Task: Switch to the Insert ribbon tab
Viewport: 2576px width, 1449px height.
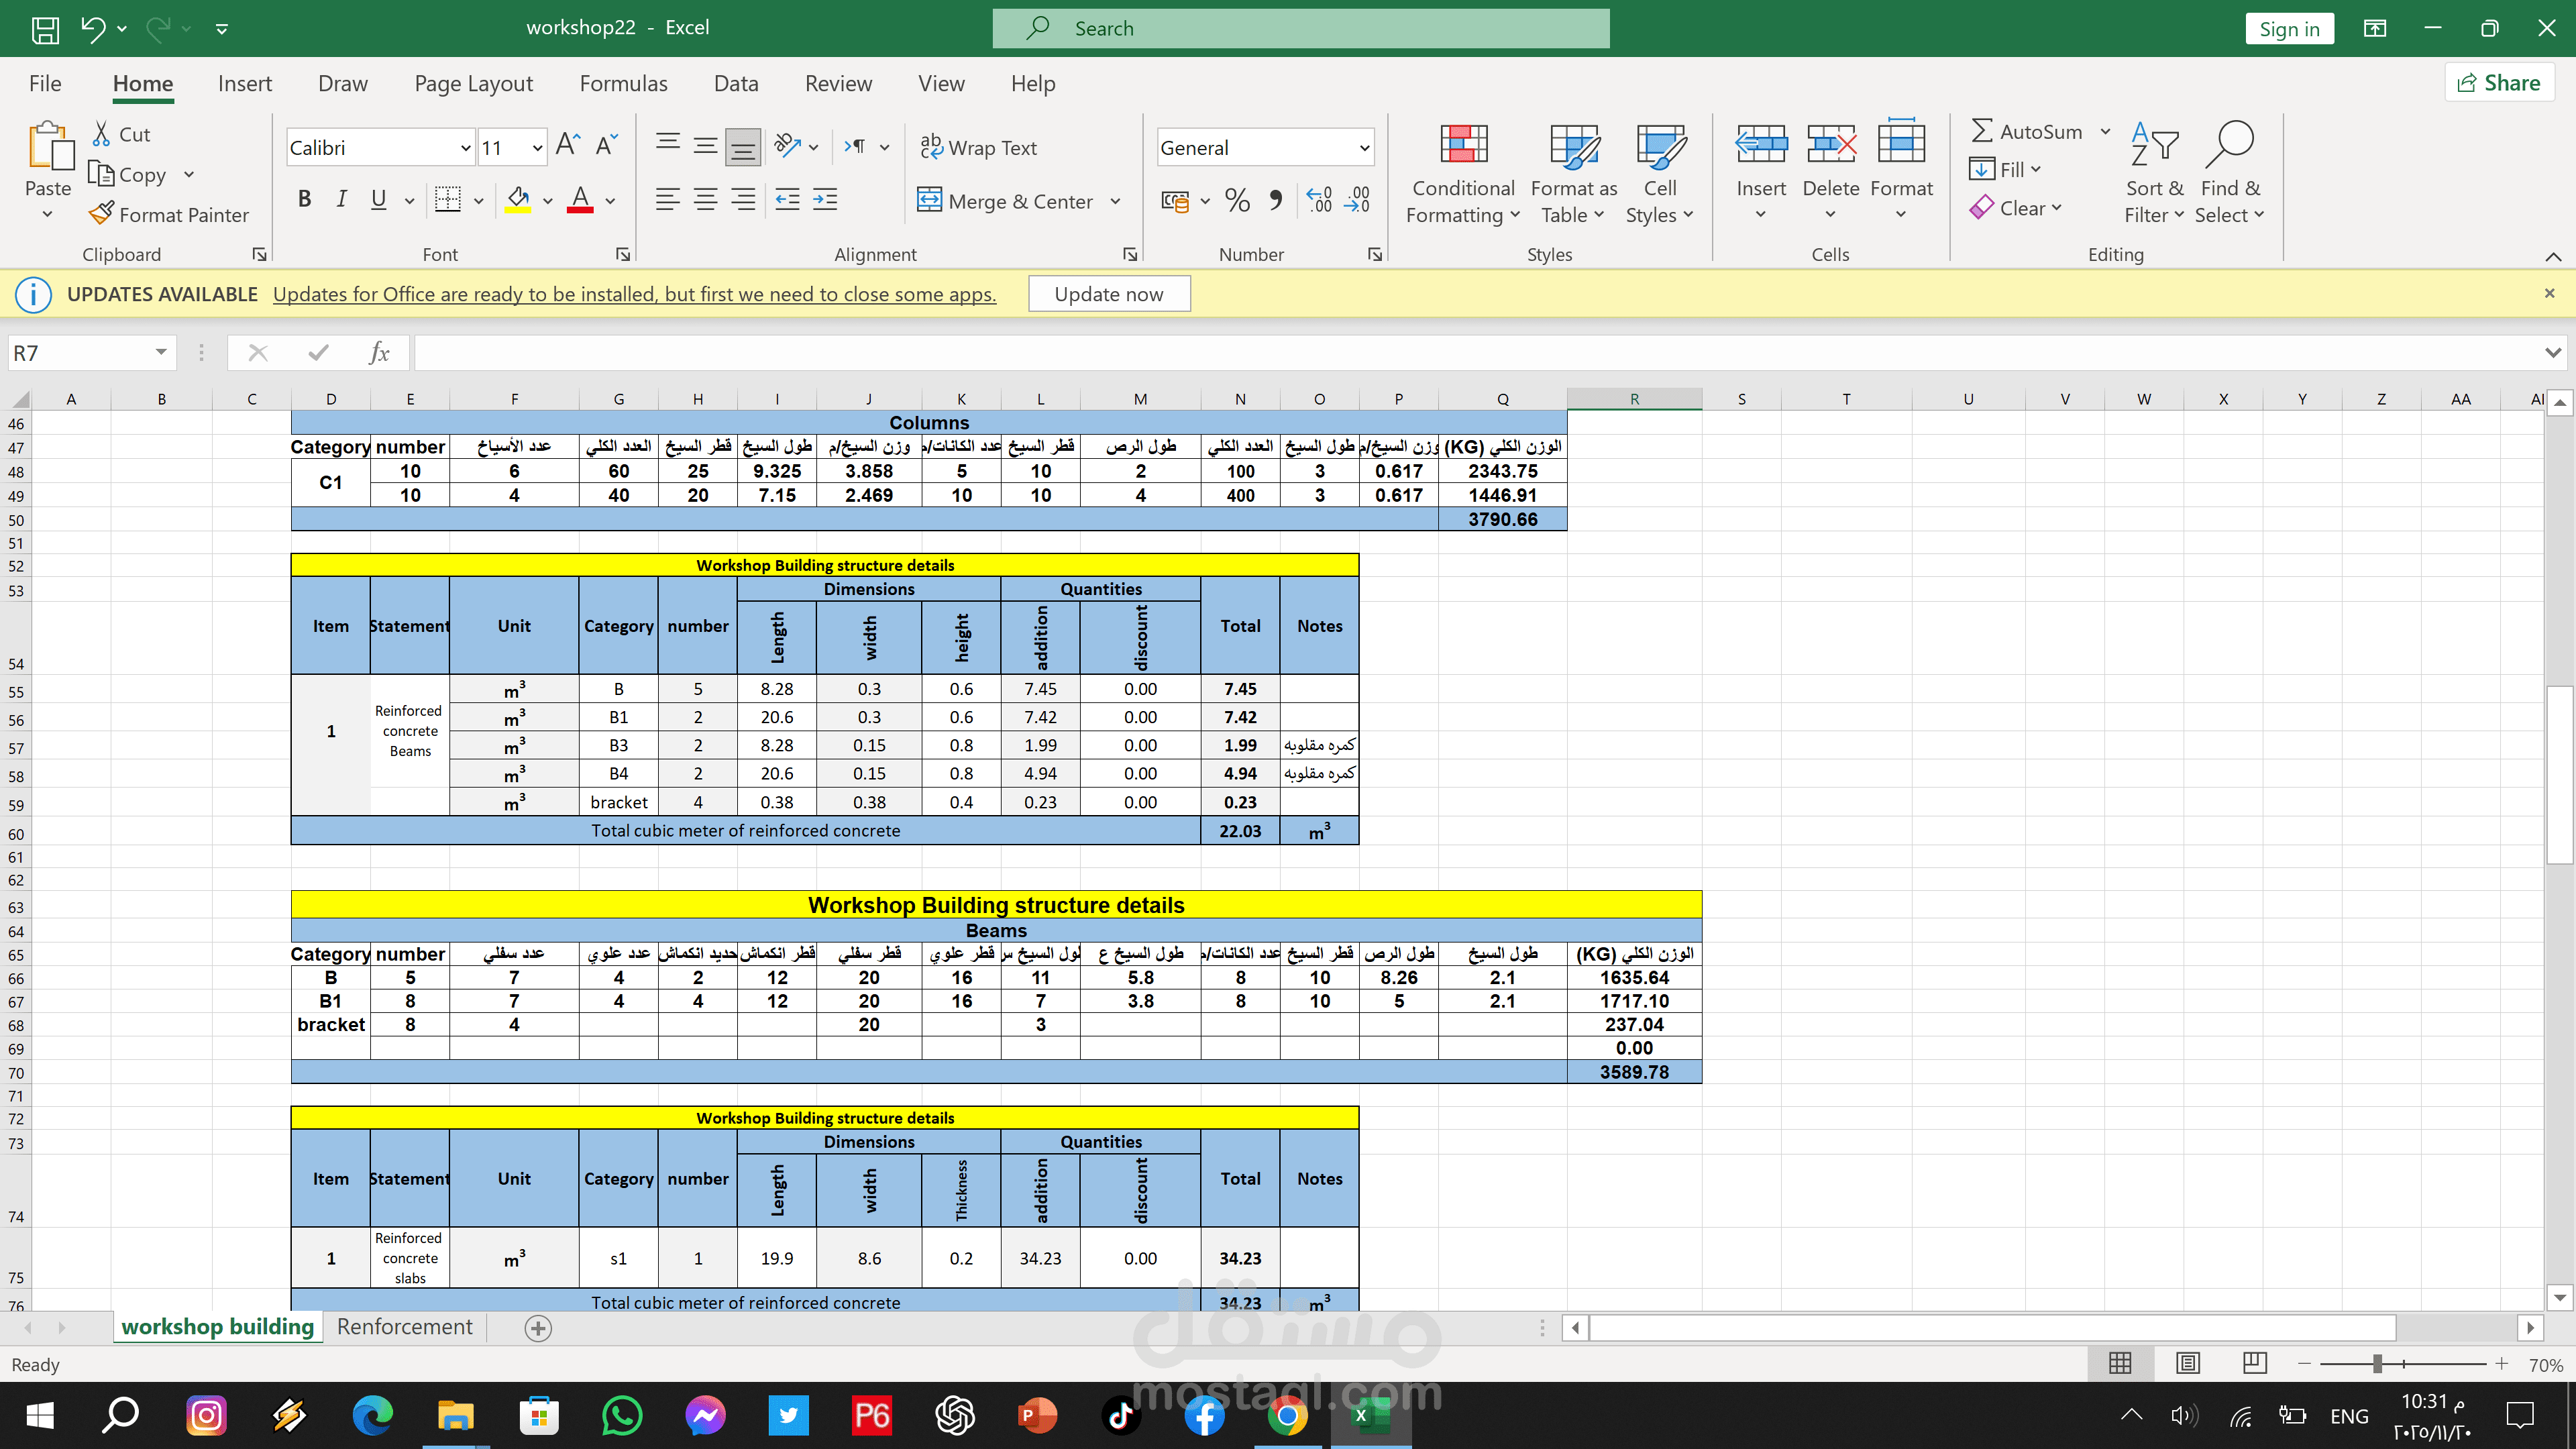Action: [245, 84]
